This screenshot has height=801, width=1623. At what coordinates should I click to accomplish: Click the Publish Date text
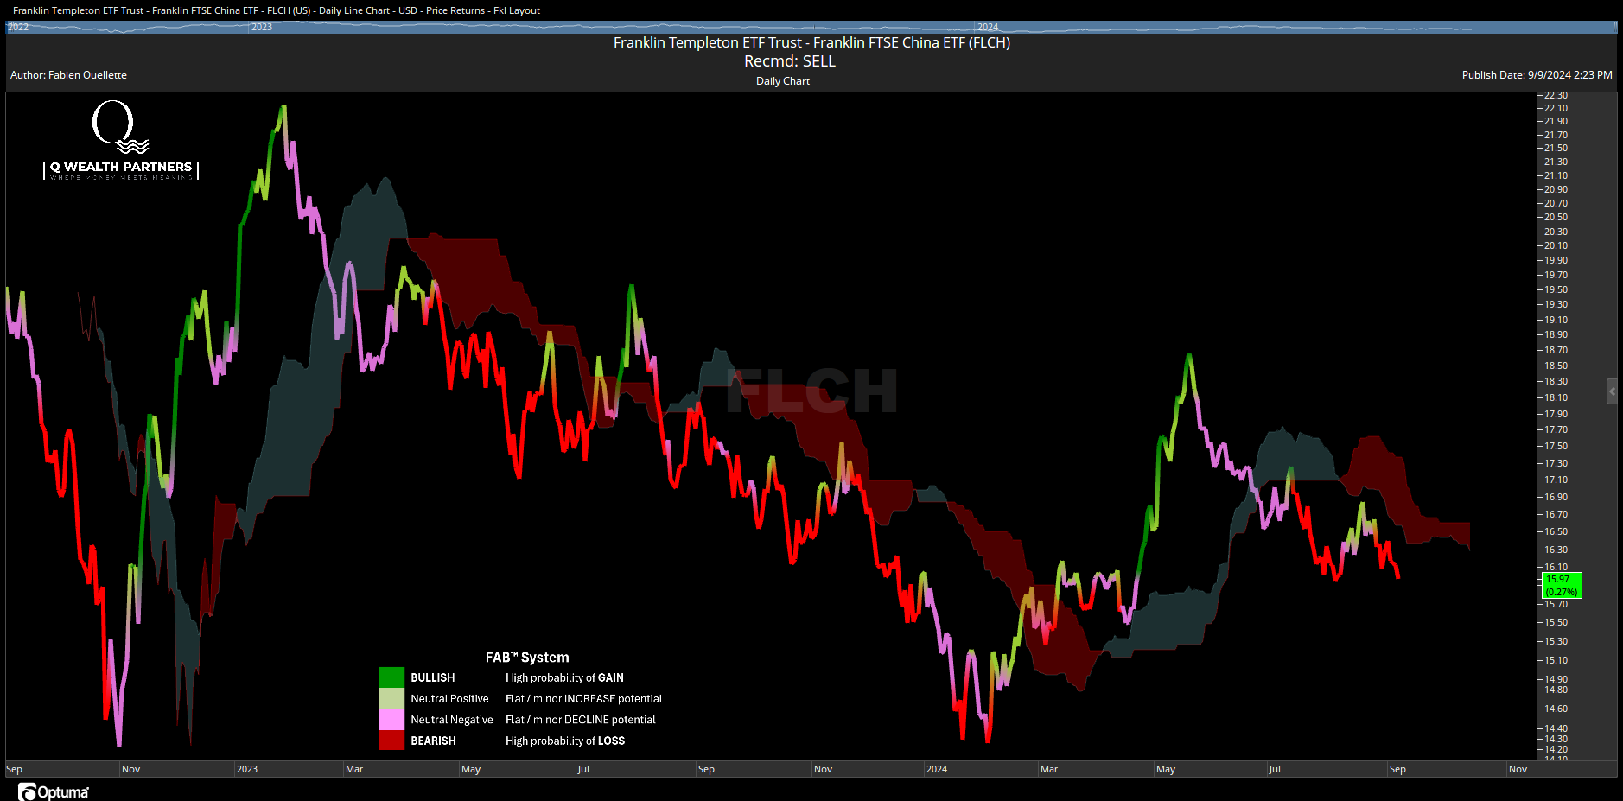click(x=1537, y=75)
